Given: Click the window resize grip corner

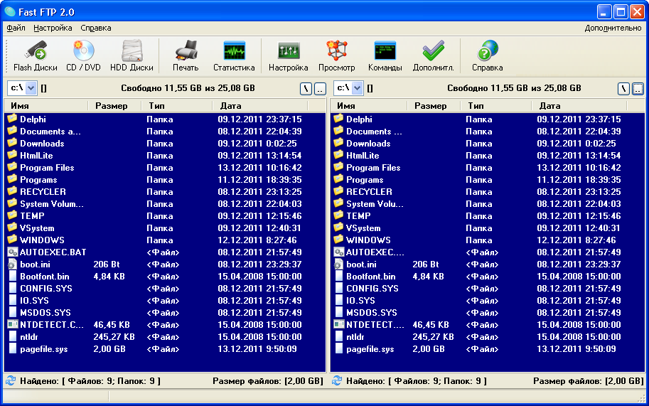Looking at the screenshot, I should [642, 397].
